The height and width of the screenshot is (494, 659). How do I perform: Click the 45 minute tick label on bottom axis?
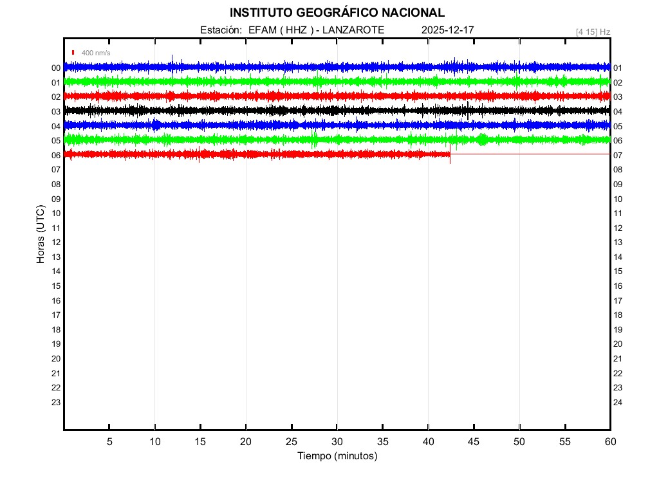[474, 442]
